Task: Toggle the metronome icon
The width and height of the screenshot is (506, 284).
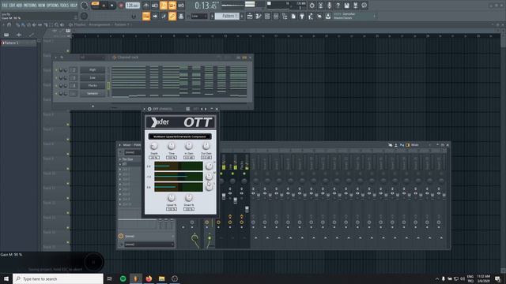Action: 145,6
